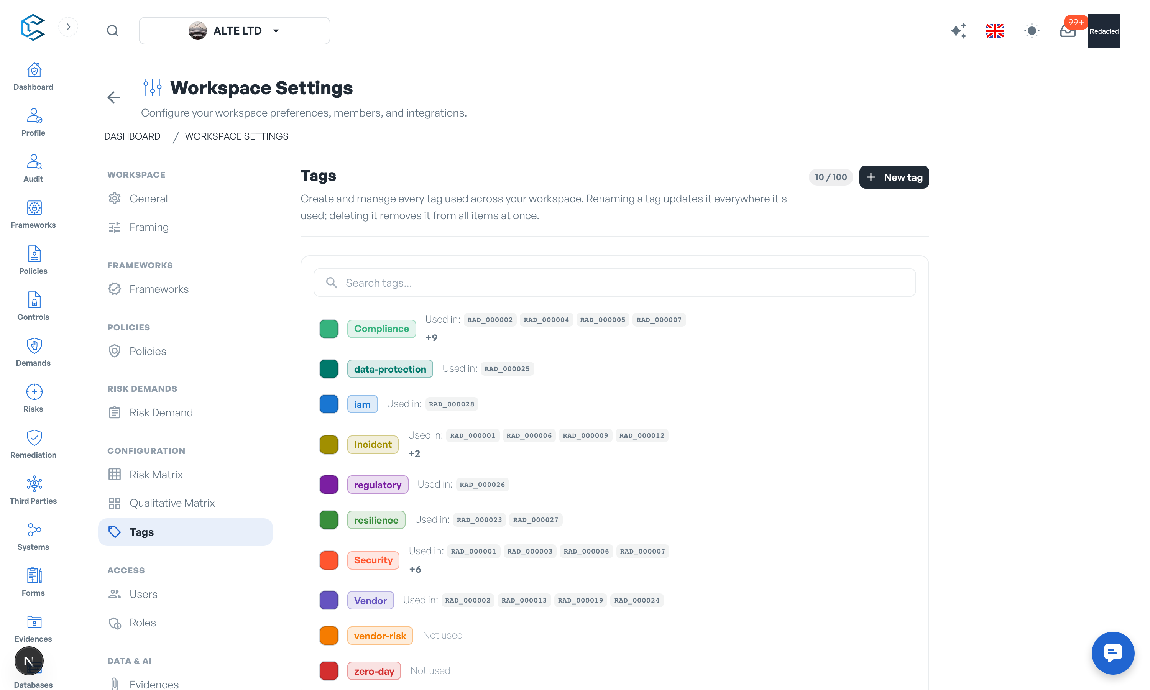This screenshot has width=1150, height=690.
Task: Click the 10 / 100 tag counter
Action: pyautogui.click(x=831, y=177)
